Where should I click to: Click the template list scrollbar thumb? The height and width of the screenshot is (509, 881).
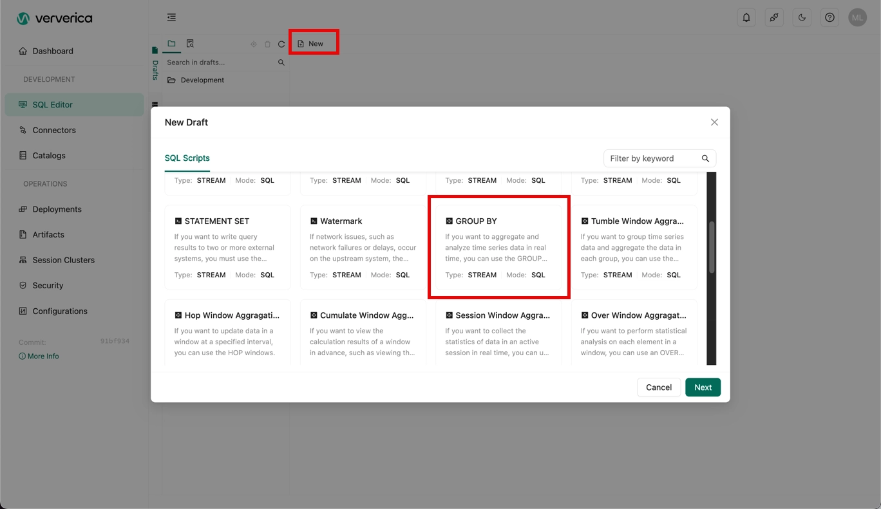pos(712,248)
